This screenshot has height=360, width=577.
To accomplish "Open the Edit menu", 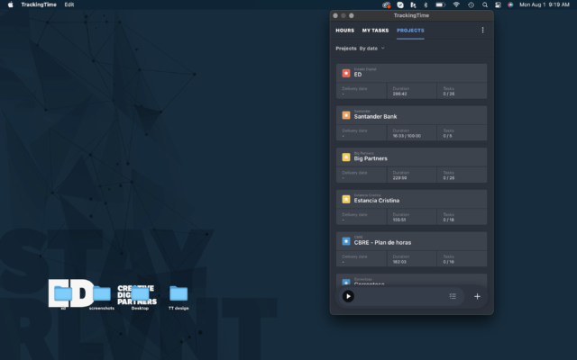I will [x=69, y=4].
